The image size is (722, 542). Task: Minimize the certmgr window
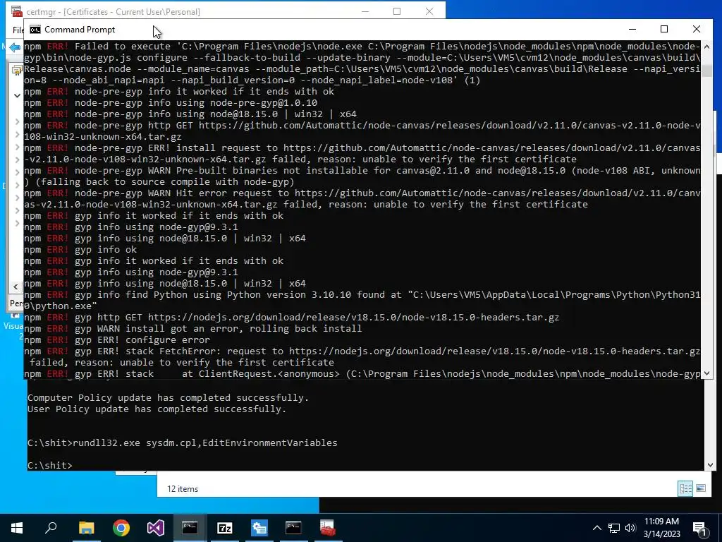tap(365, 11)
